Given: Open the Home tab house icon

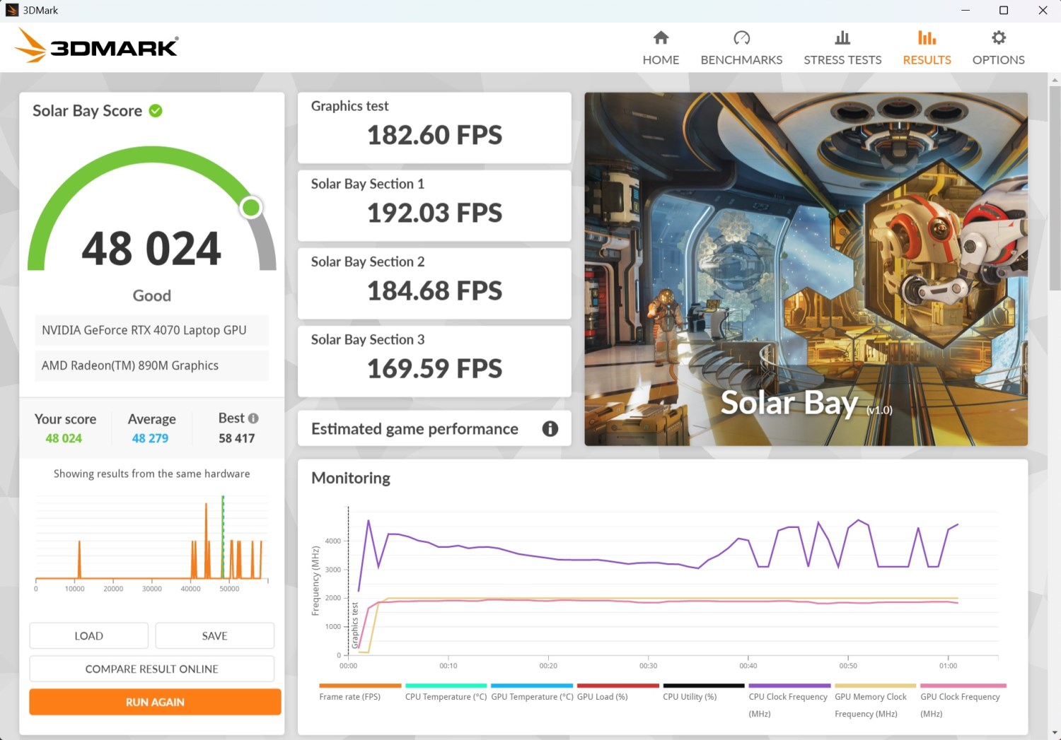Looking at the screenshot, I should tap(661, 37).
